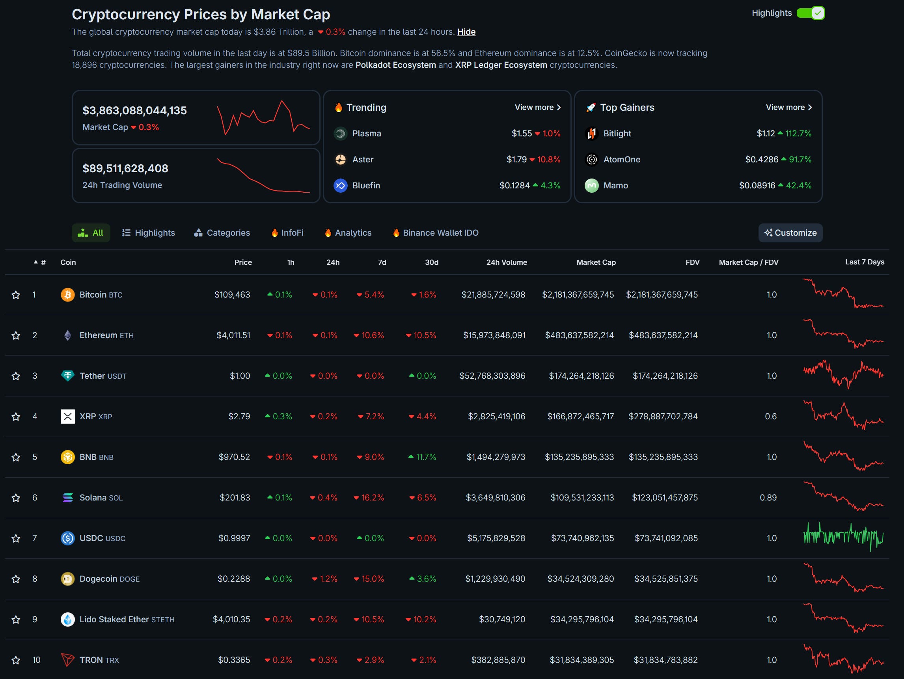Click the Ethereum diamond logo icon

67,335
